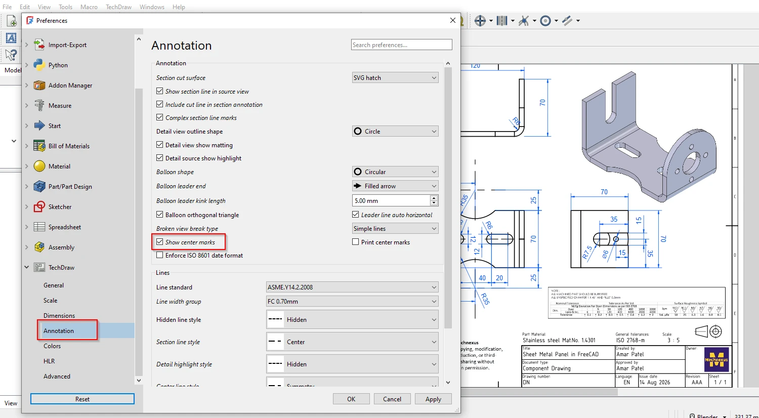Select the Sketcher icon

[x=39, y=206]
